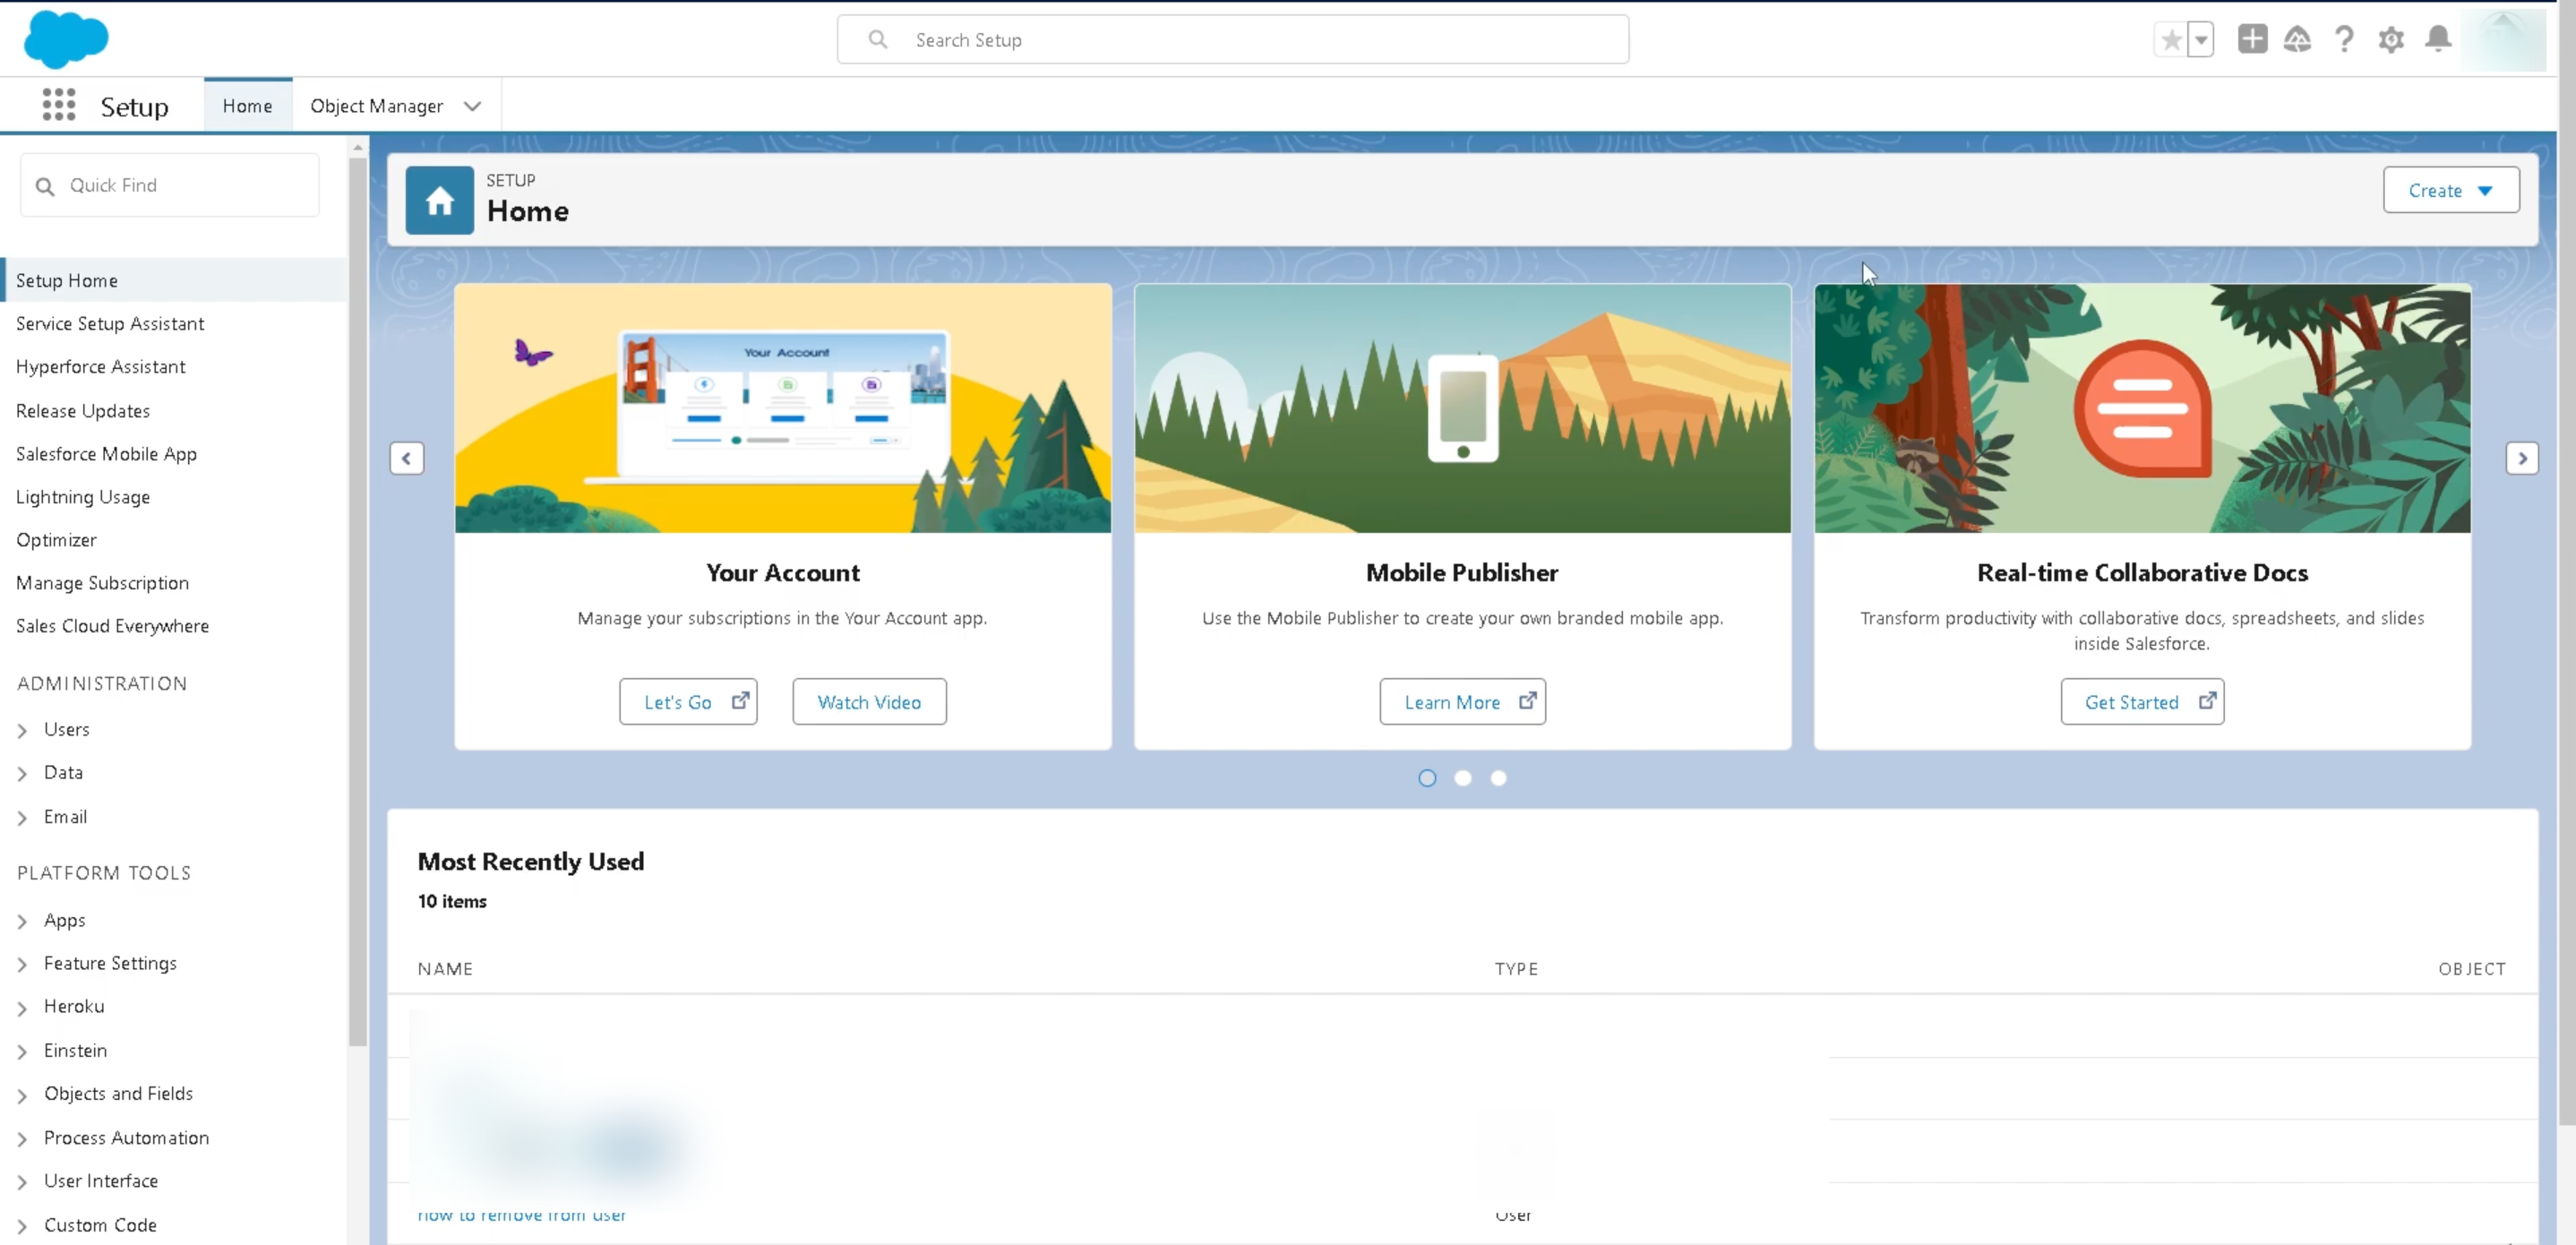Select the first carousel page dot

coord(1427,778)
